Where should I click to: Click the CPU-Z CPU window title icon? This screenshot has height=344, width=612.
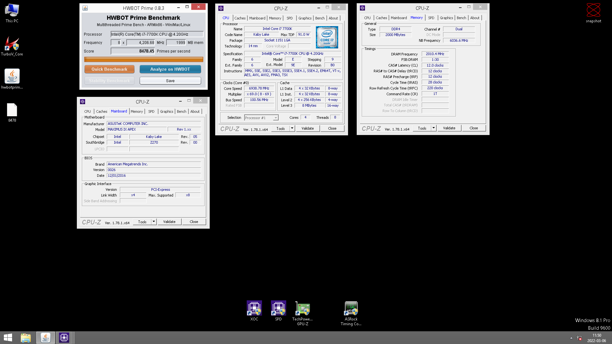221,8
